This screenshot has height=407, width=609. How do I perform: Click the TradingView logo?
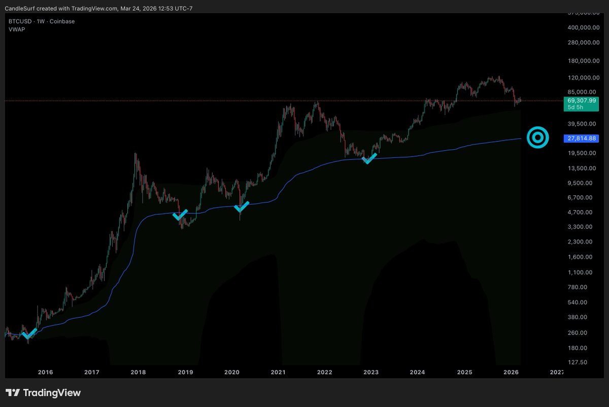(x=43, y=393)
